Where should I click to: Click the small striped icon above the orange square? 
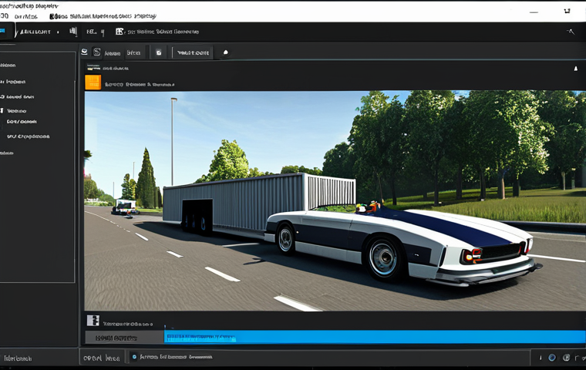click(x=93, y=68)
